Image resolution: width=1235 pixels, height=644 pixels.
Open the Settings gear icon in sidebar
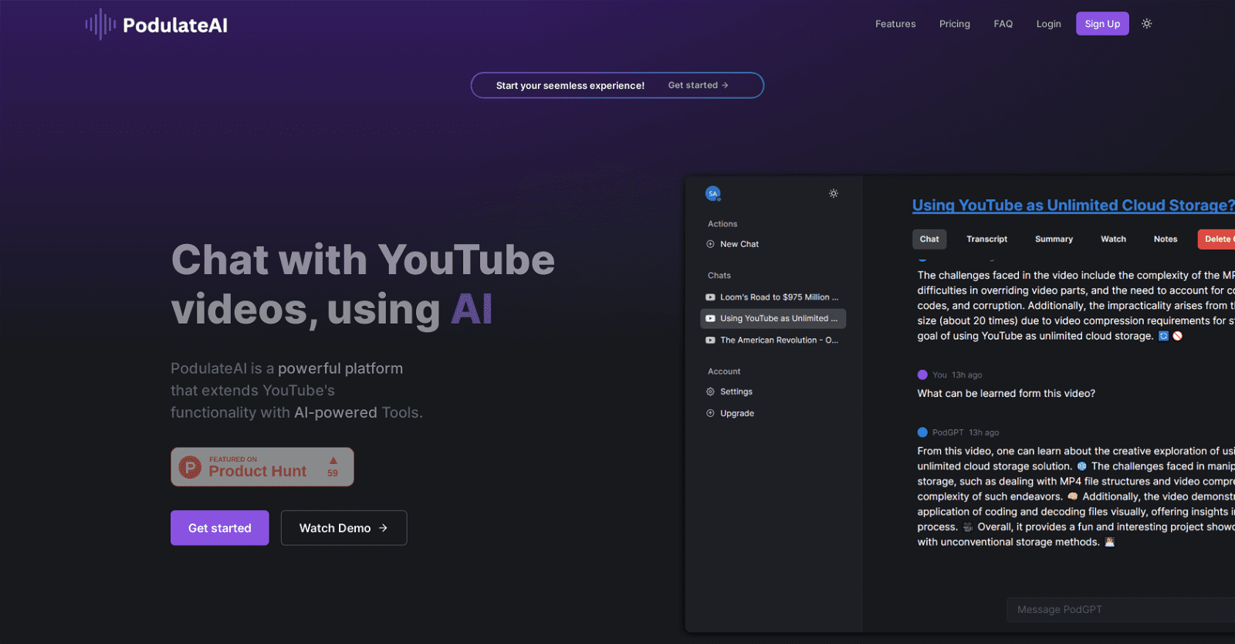[710, 391]
